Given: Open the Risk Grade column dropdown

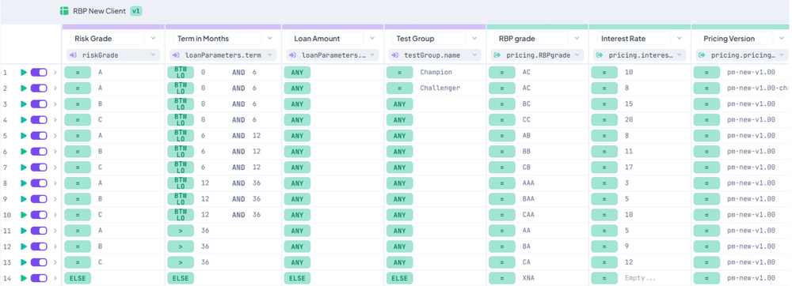Looking at the screenshot, I should point(153,38).
